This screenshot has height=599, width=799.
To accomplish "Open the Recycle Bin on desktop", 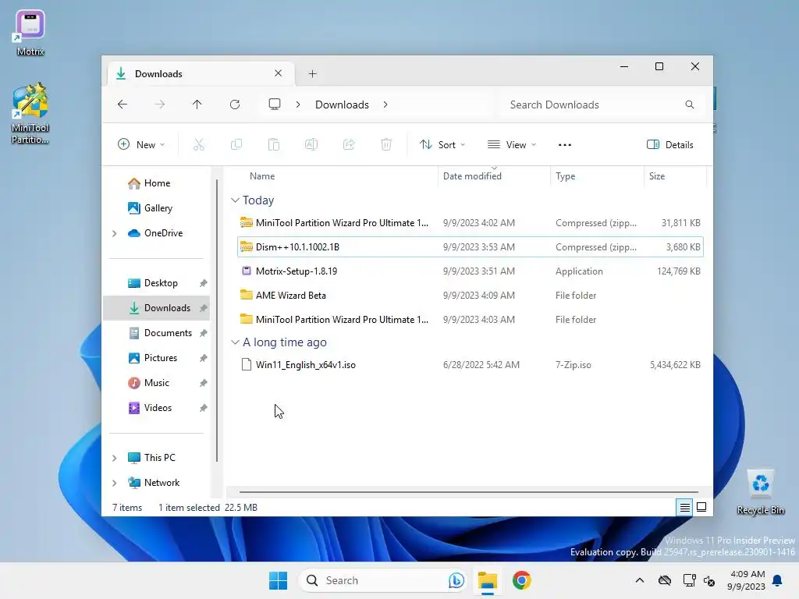I will 761,492.
